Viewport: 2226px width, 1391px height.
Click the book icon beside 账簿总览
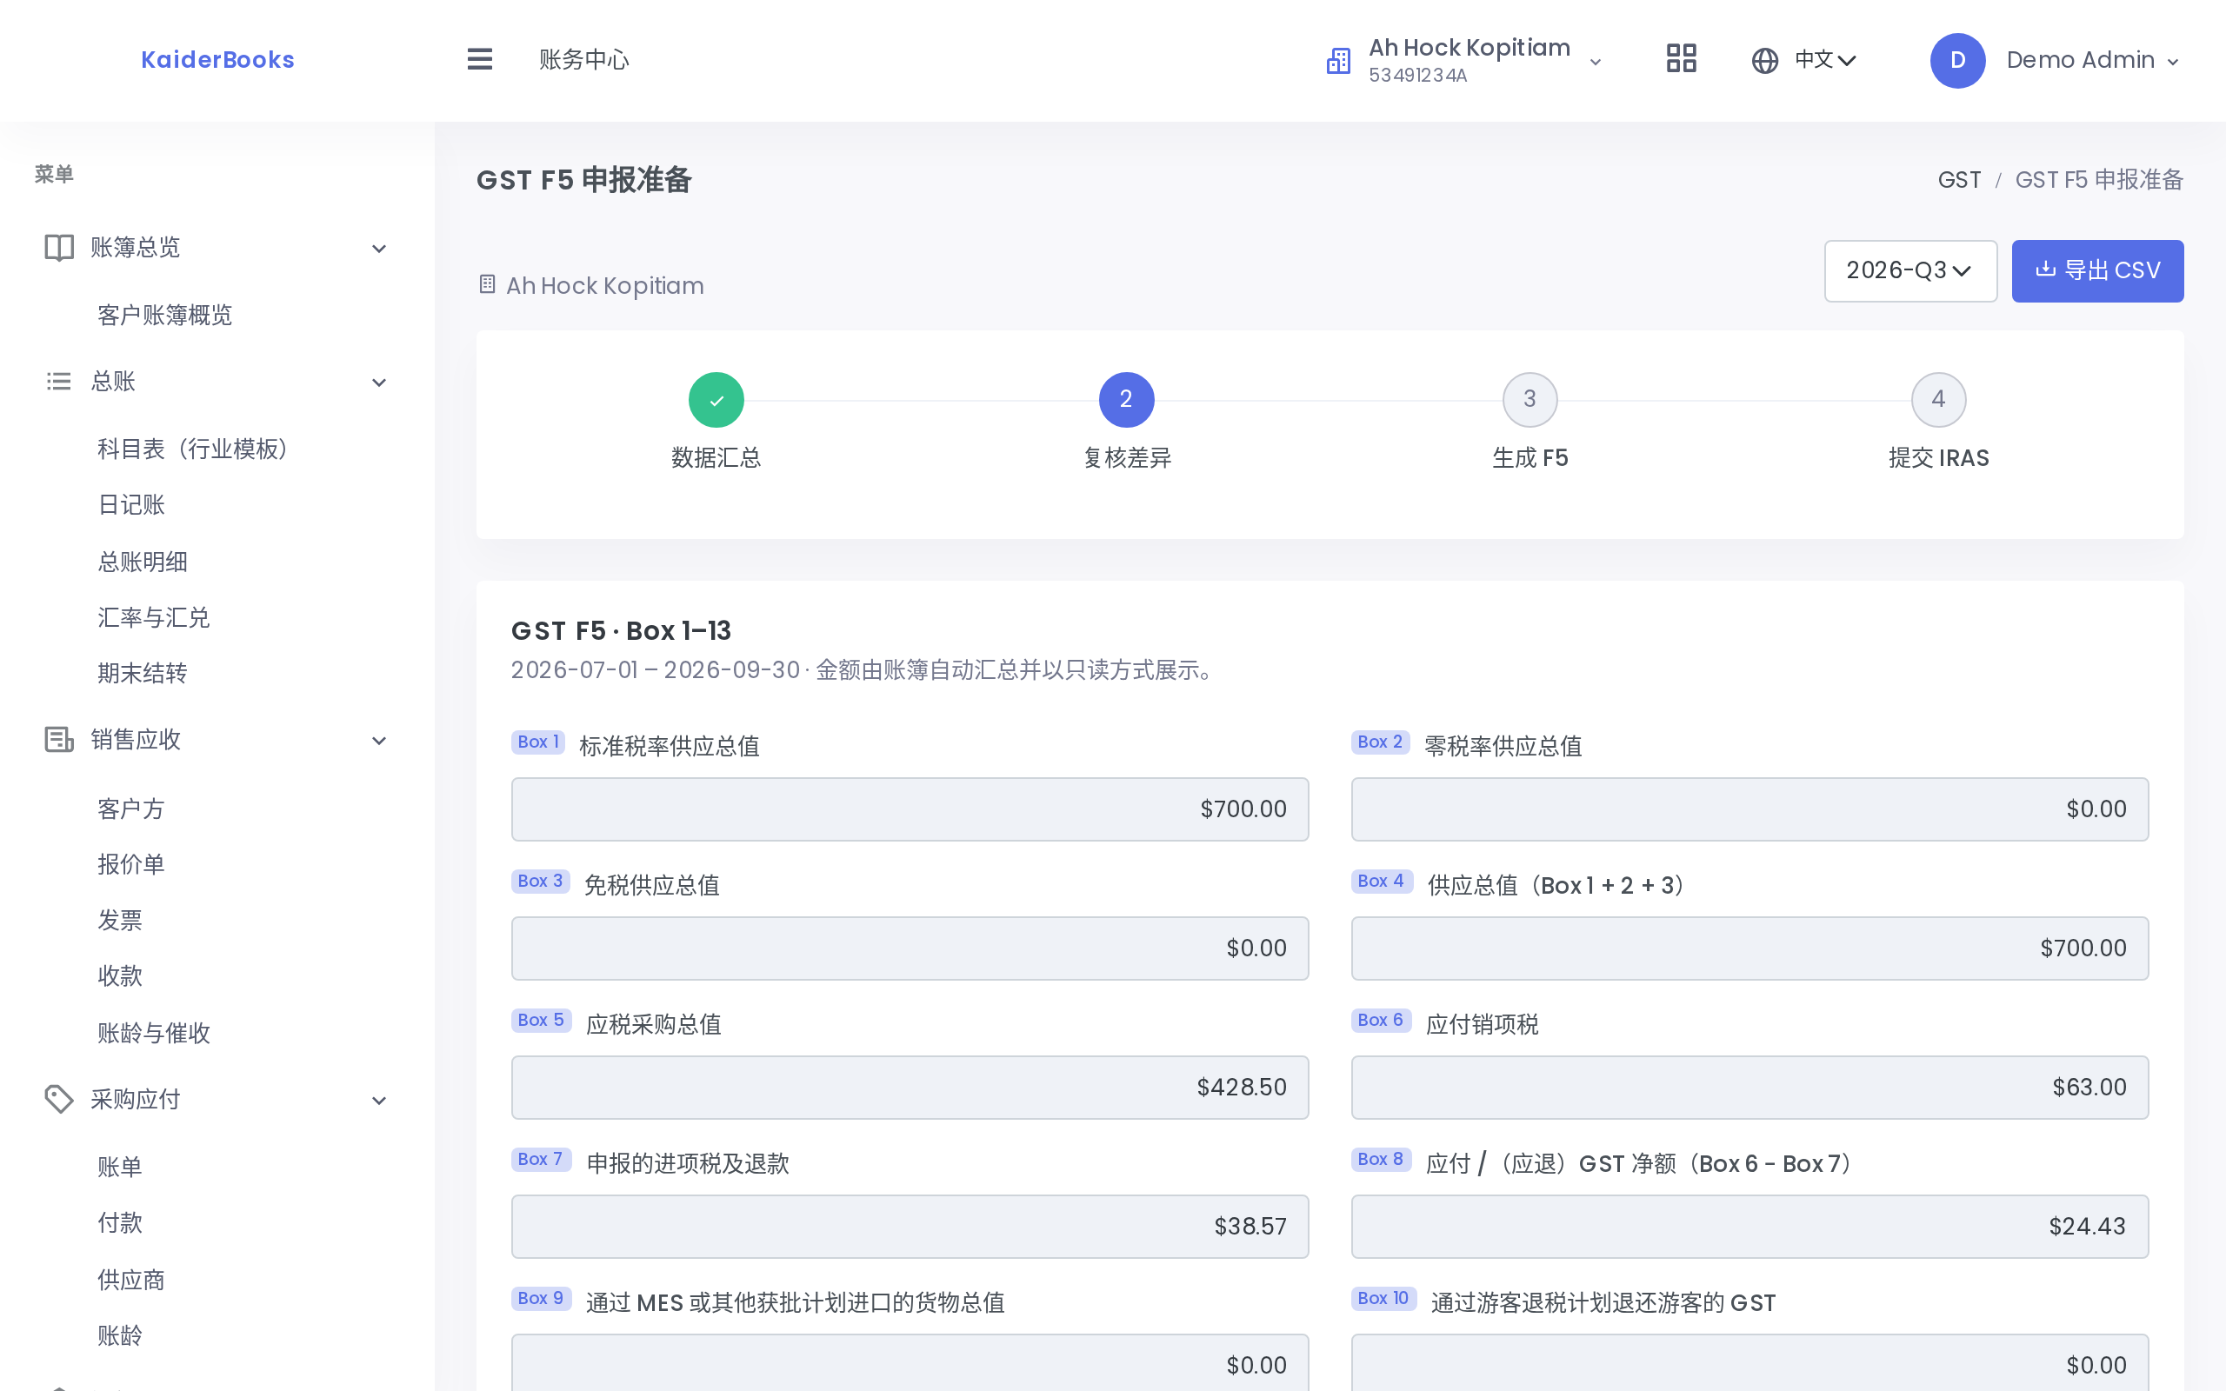click(59, 248)
